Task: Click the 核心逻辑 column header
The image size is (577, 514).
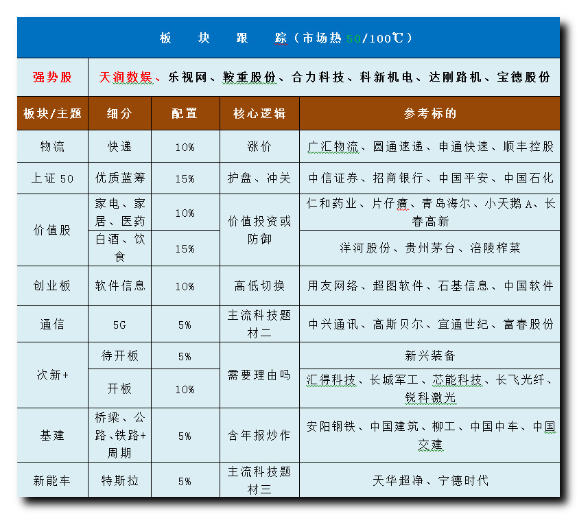Action: (x=259, y=113)
